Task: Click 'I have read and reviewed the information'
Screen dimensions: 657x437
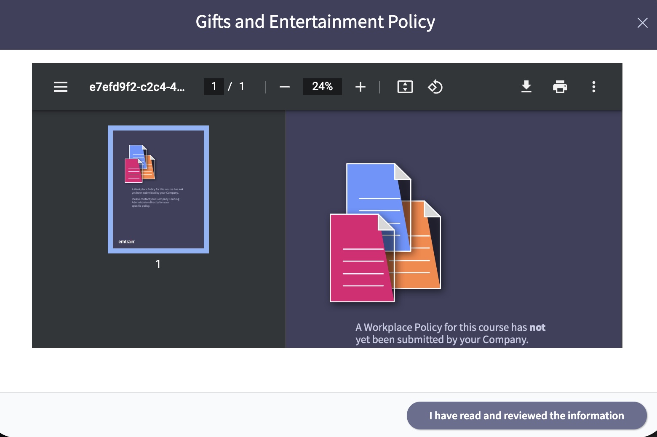Action: click(527, 416)
